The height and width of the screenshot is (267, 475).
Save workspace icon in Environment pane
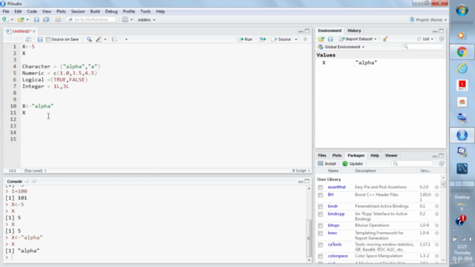330,39
